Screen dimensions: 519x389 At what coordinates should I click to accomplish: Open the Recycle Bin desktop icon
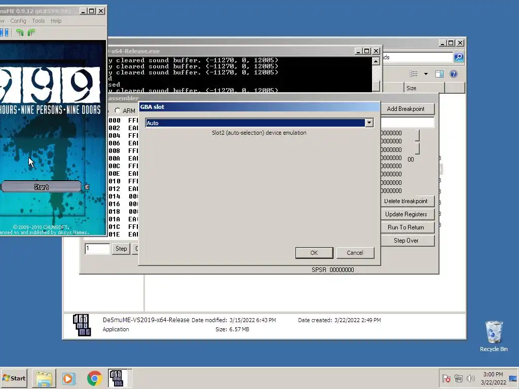tap(494, 336)
